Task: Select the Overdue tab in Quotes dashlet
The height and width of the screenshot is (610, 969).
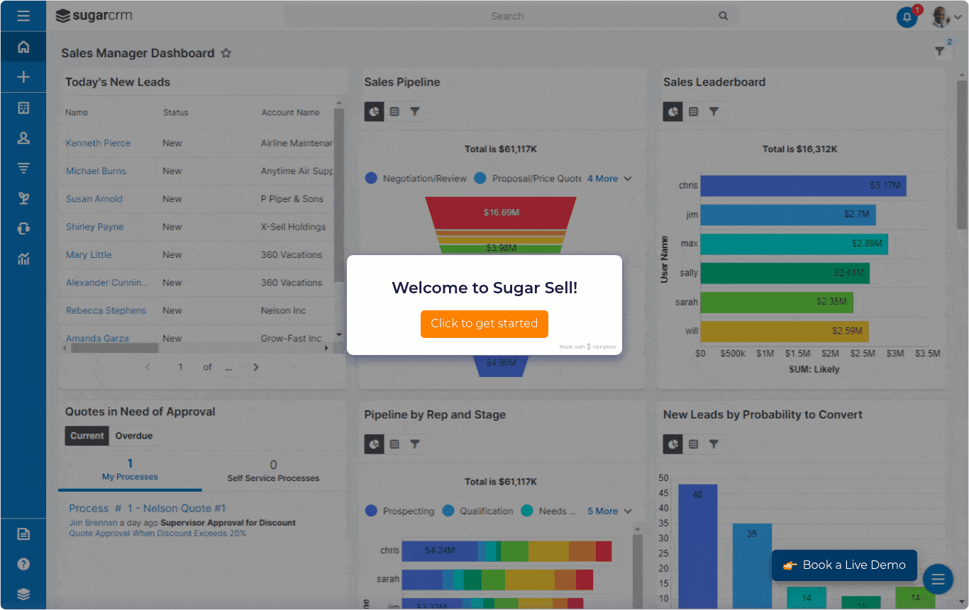Action: (x=134, y=436)
